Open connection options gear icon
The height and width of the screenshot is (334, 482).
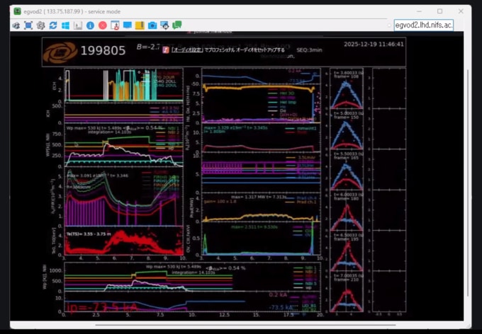click(40, 25)
